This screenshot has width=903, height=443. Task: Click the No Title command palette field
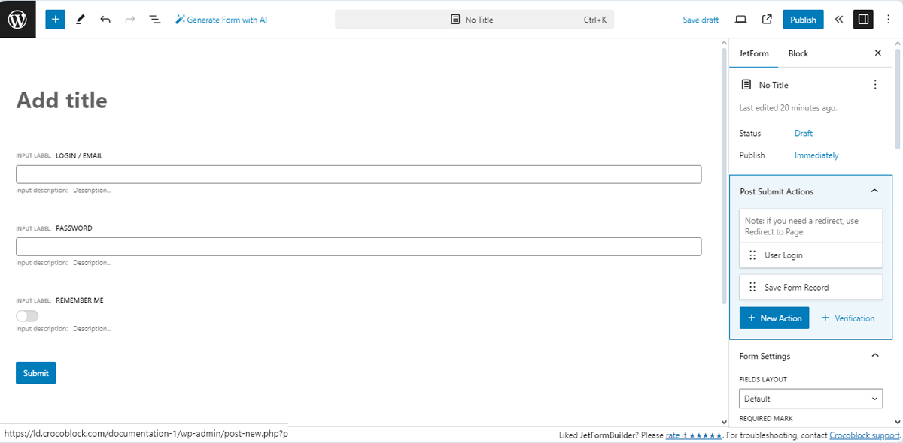[x=474, y=19]
